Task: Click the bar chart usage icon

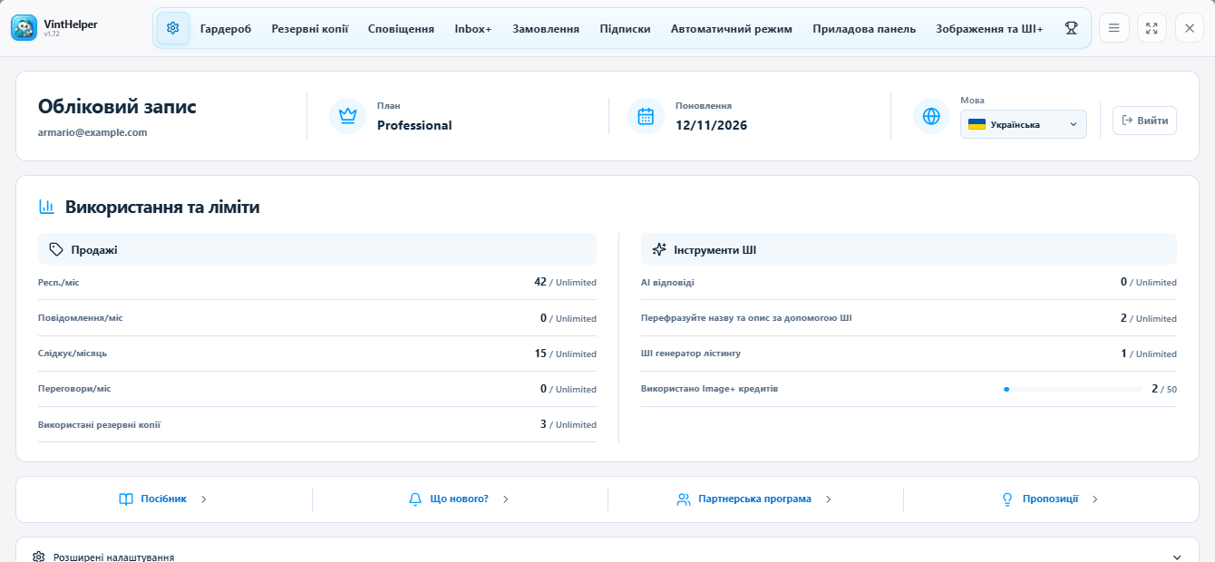Action: pyautogui.click(x=46, y=207)
